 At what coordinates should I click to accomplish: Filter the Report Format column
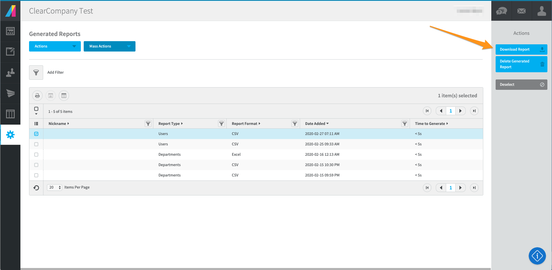(295, 123)
